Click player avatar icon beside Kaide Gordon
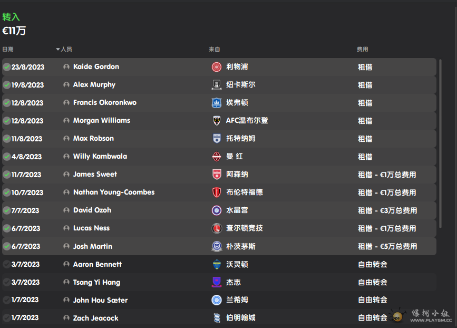Viewport: 457px width, 328px height. (66, 67)
